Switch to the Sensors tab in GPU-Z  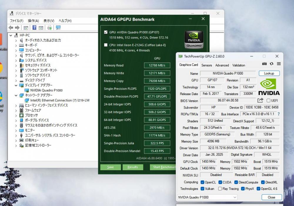[x=207, y=65]
